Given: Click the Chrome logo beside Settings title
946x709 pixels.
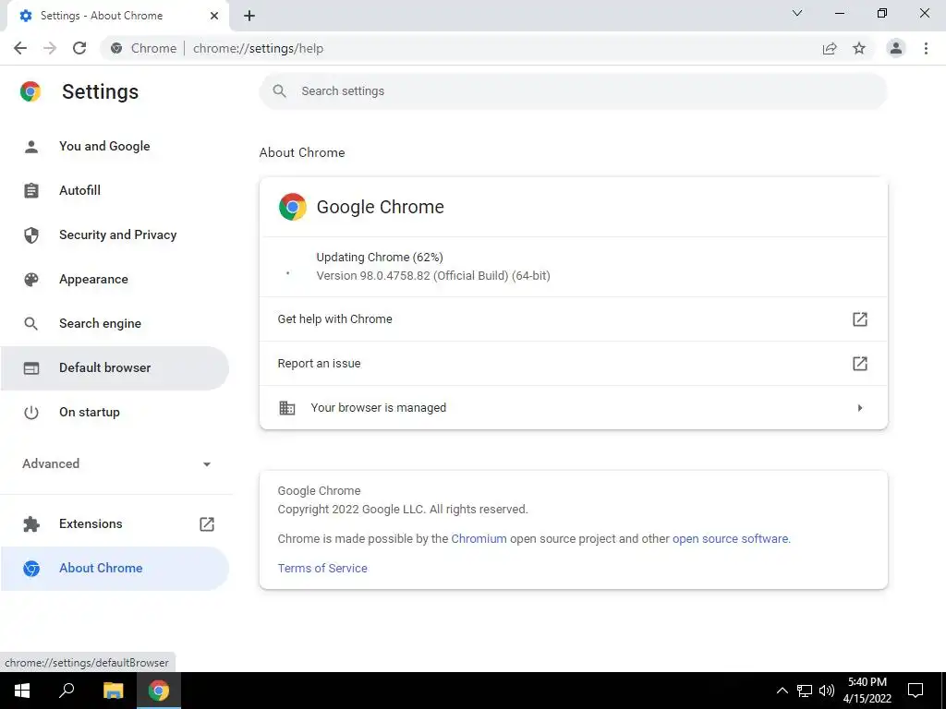Looking at the screenshot, I should point(30,91).
